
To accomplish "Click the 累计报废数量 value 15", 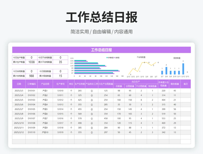I will [60, 76].
